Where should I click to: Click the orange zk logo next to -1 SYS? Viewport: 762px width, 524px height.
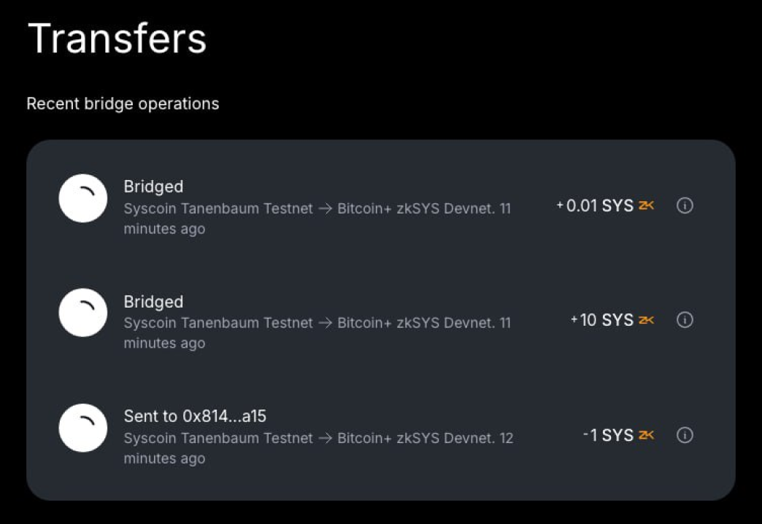646,435
